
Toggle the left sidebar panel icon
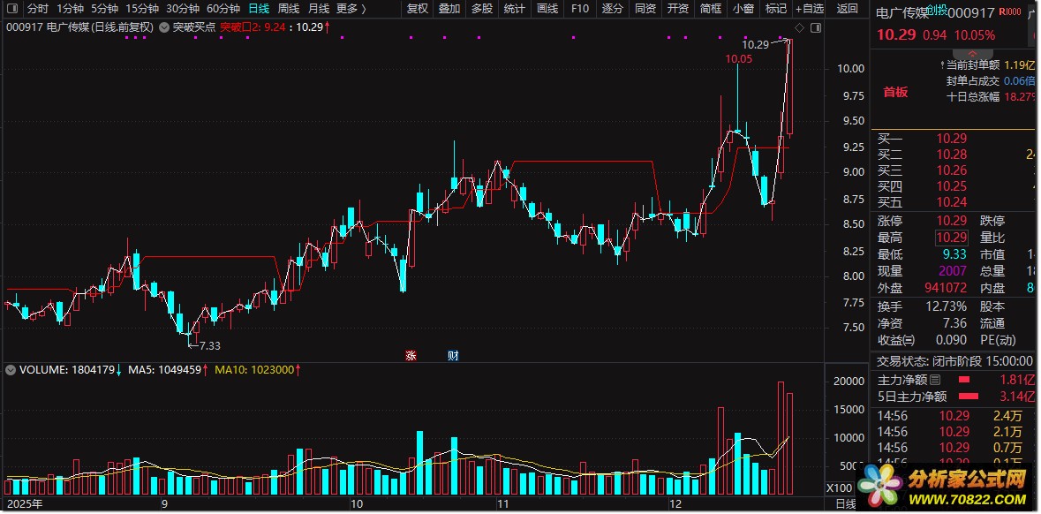tap(12, 9)
